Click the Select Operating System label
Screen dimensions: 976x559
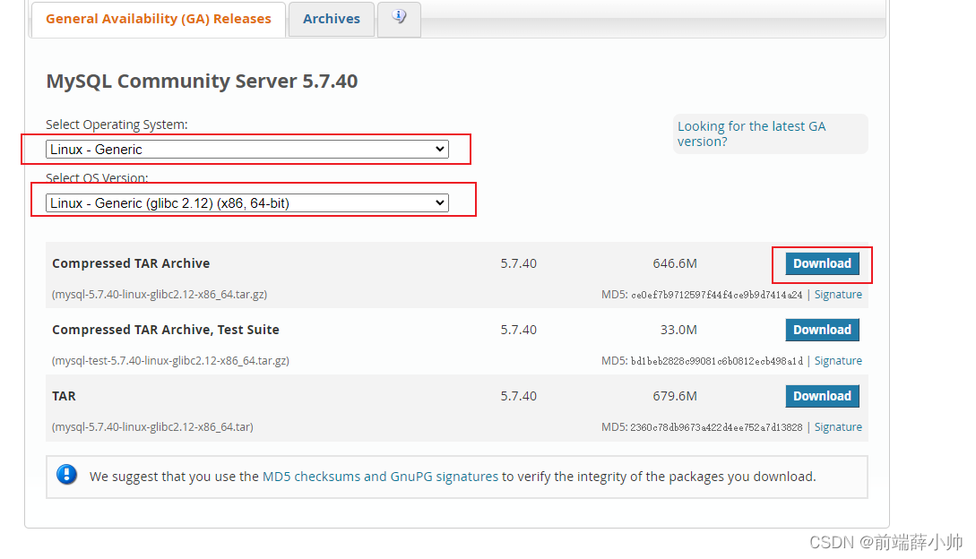click(117, 125)
